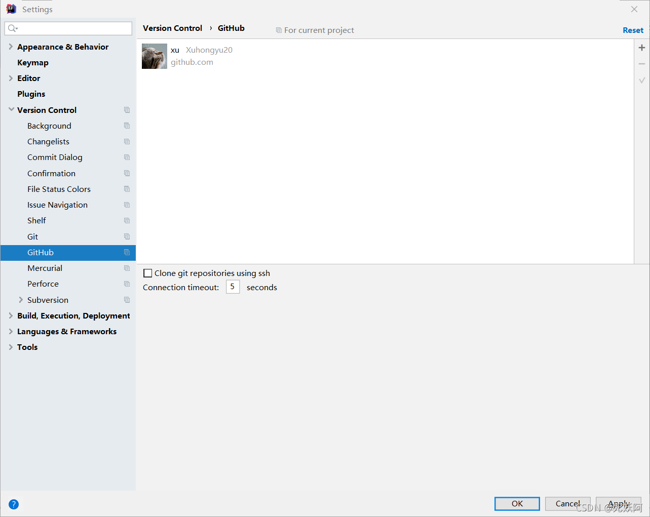Click project-level icon beside Commit Dialog
Image resolution: width=650 pixels, height=517 pixels.
(127, 157)
